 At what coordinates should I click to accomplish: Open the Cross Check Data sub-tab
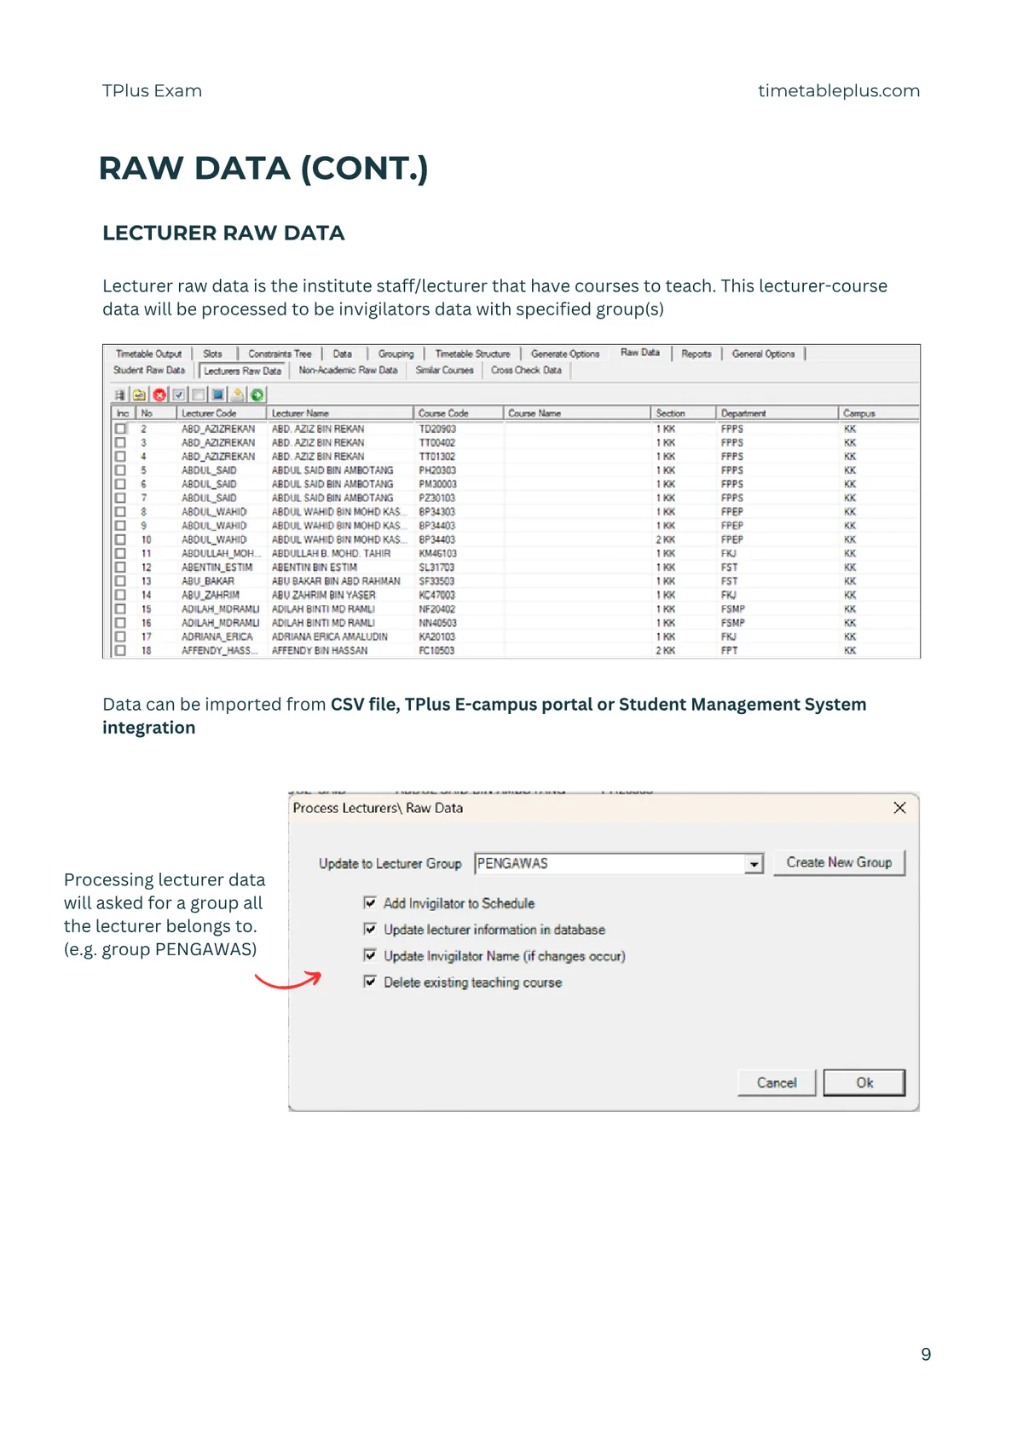click(526, 371)
